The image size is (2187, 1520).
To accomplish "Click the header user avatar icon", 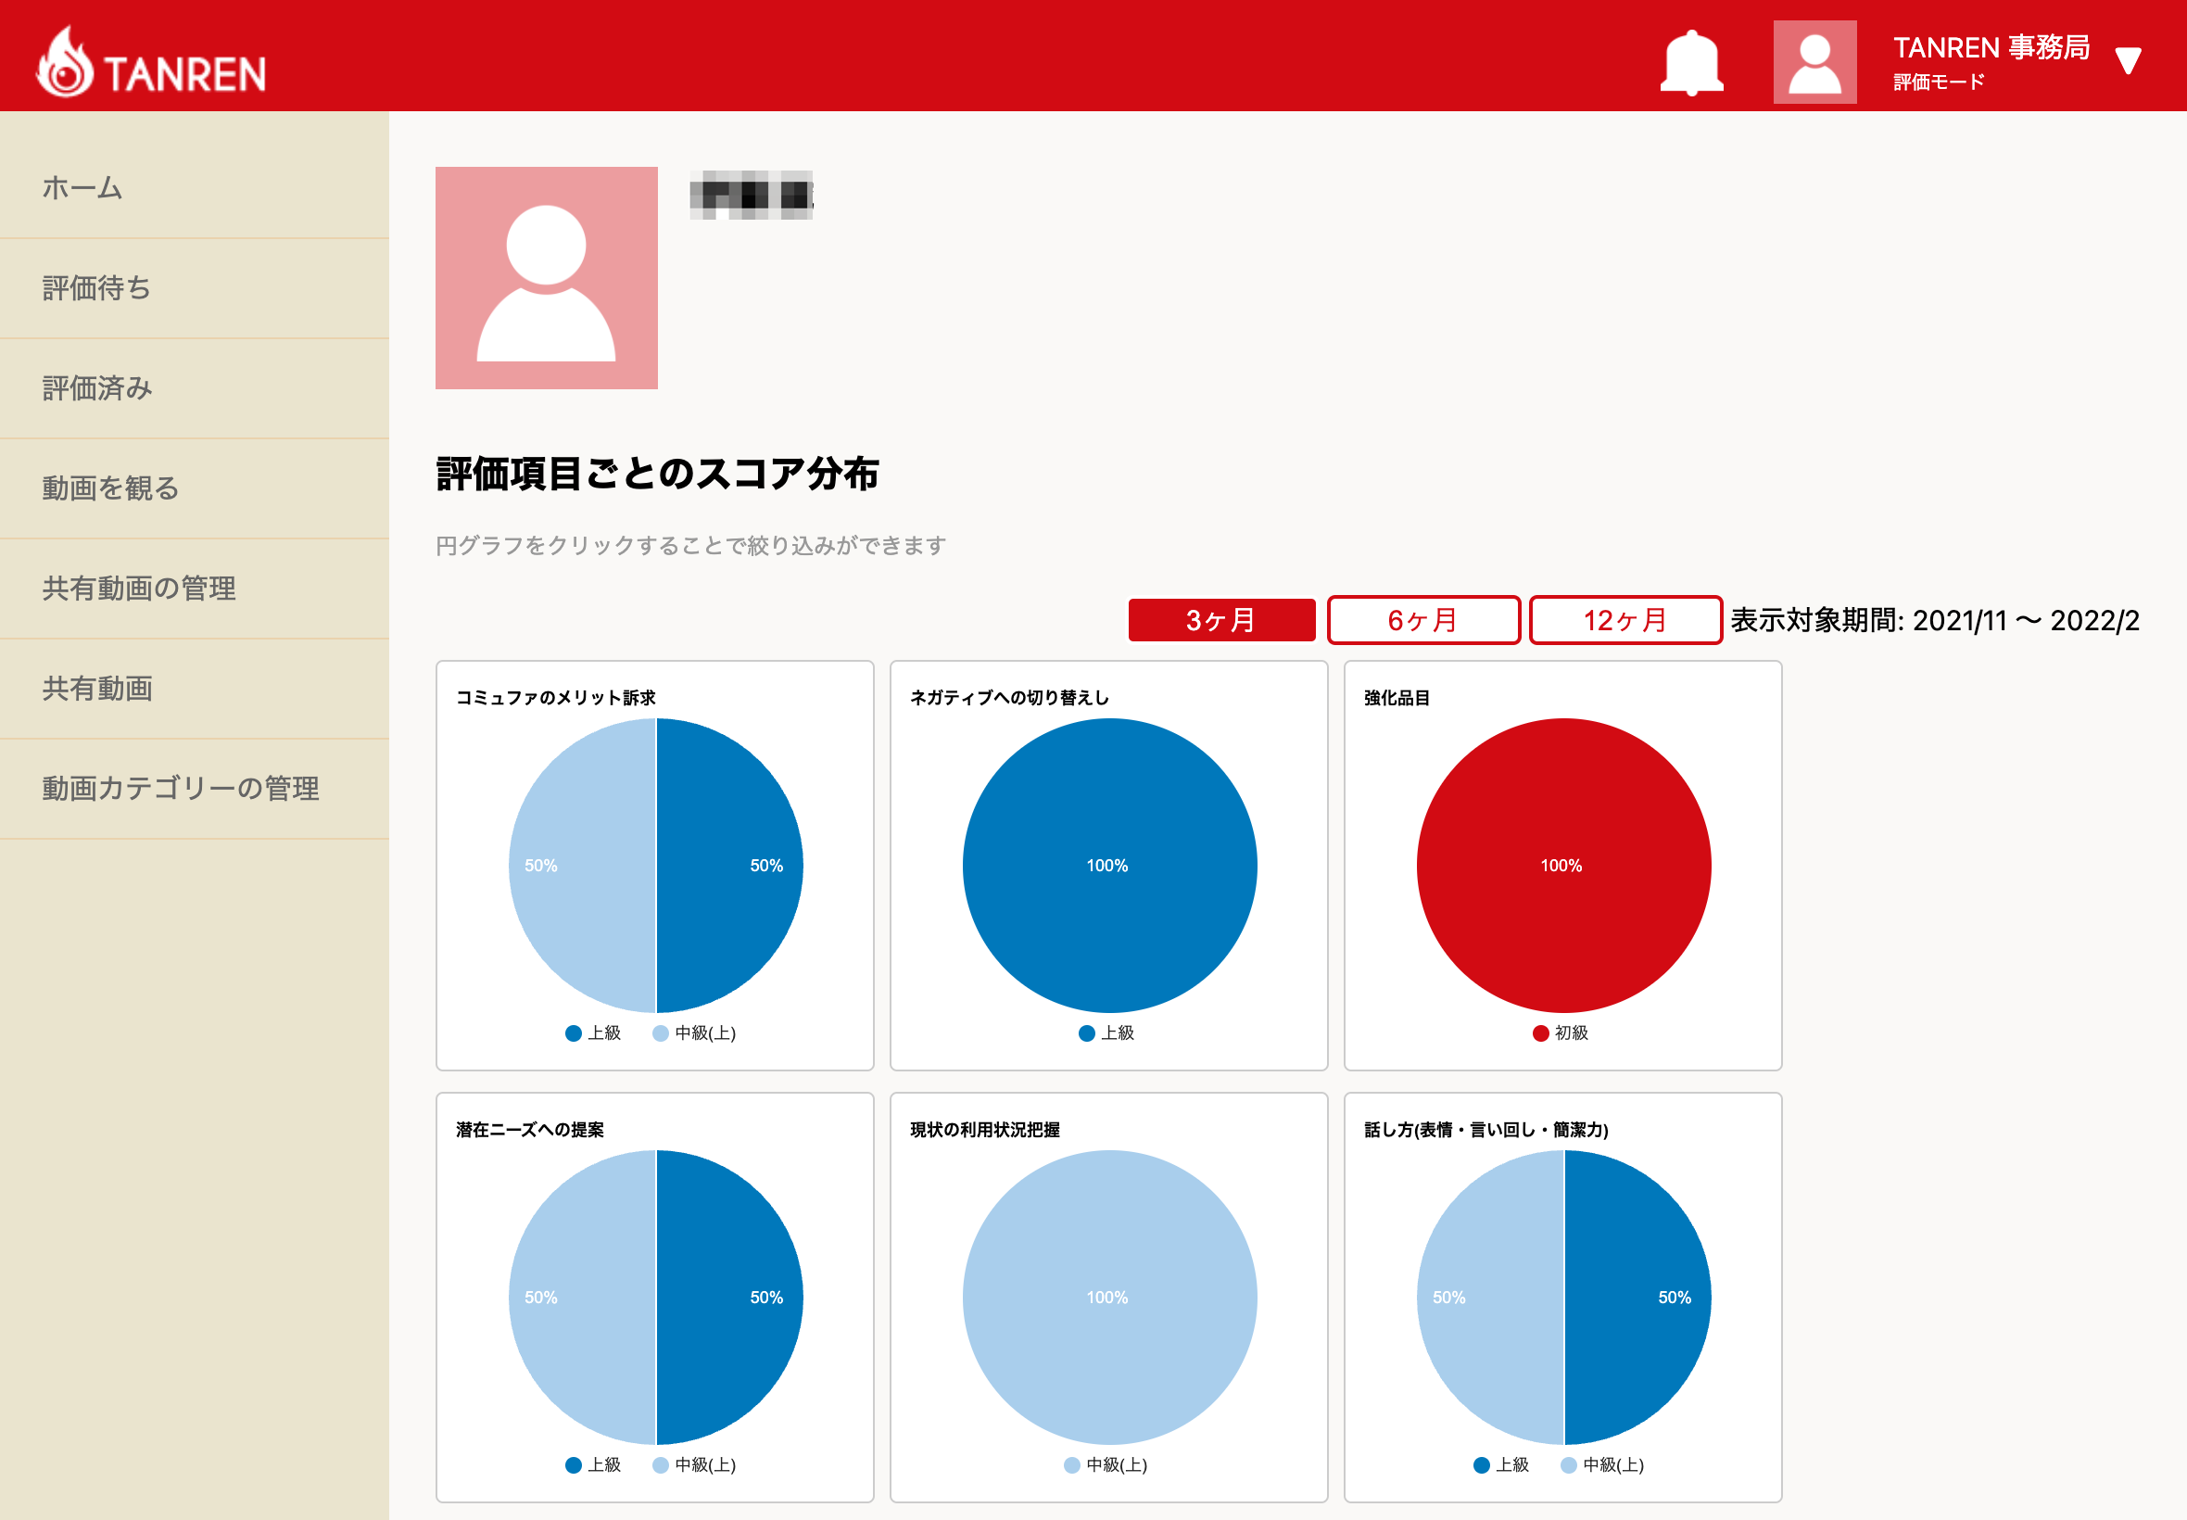I will [x=1814, y=63].
